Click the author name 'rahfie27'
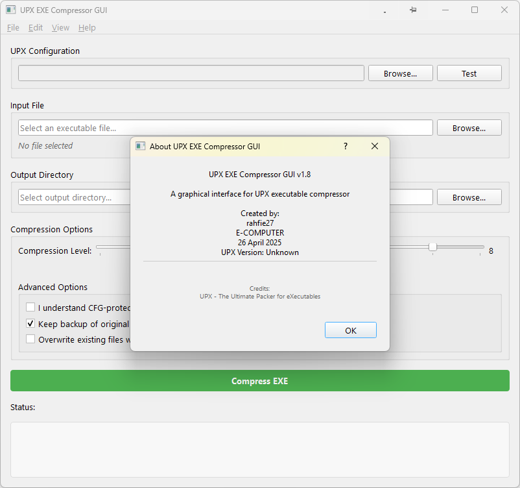The height and width of the screenshot is (488, 520). (x=259, y=223)
